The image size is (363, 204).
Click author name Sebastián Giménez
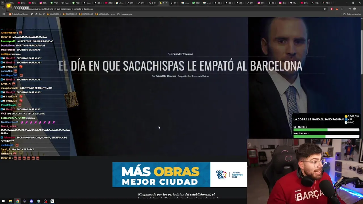[x=166, y=76]
